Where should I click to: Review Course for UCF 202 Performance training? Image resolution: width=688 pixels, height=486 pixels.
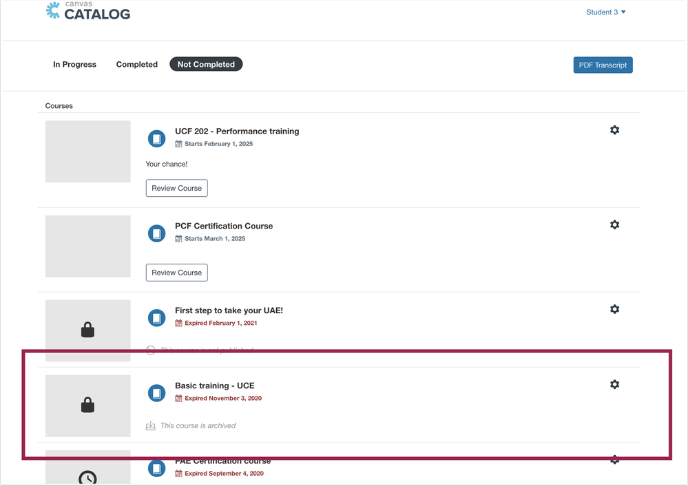point(176,187)
